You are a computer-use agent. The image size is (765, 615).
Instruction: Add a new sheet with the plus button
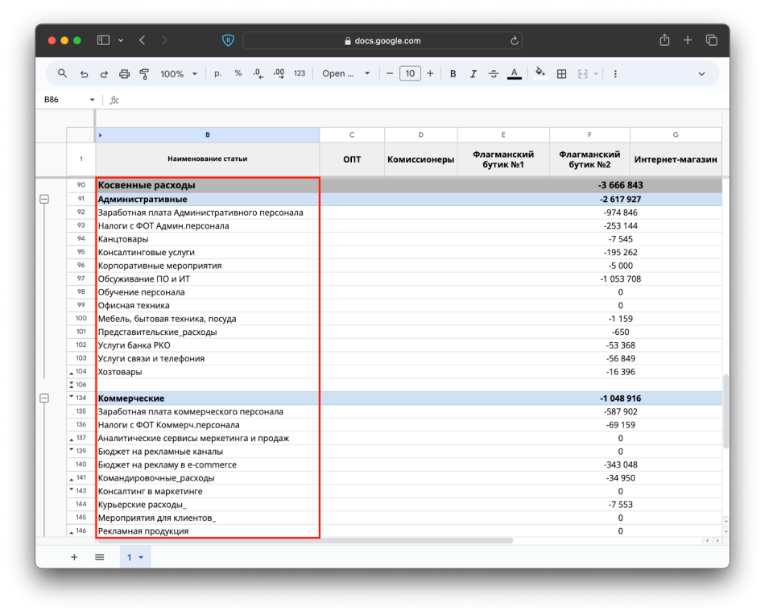click(x=74, y=557)
